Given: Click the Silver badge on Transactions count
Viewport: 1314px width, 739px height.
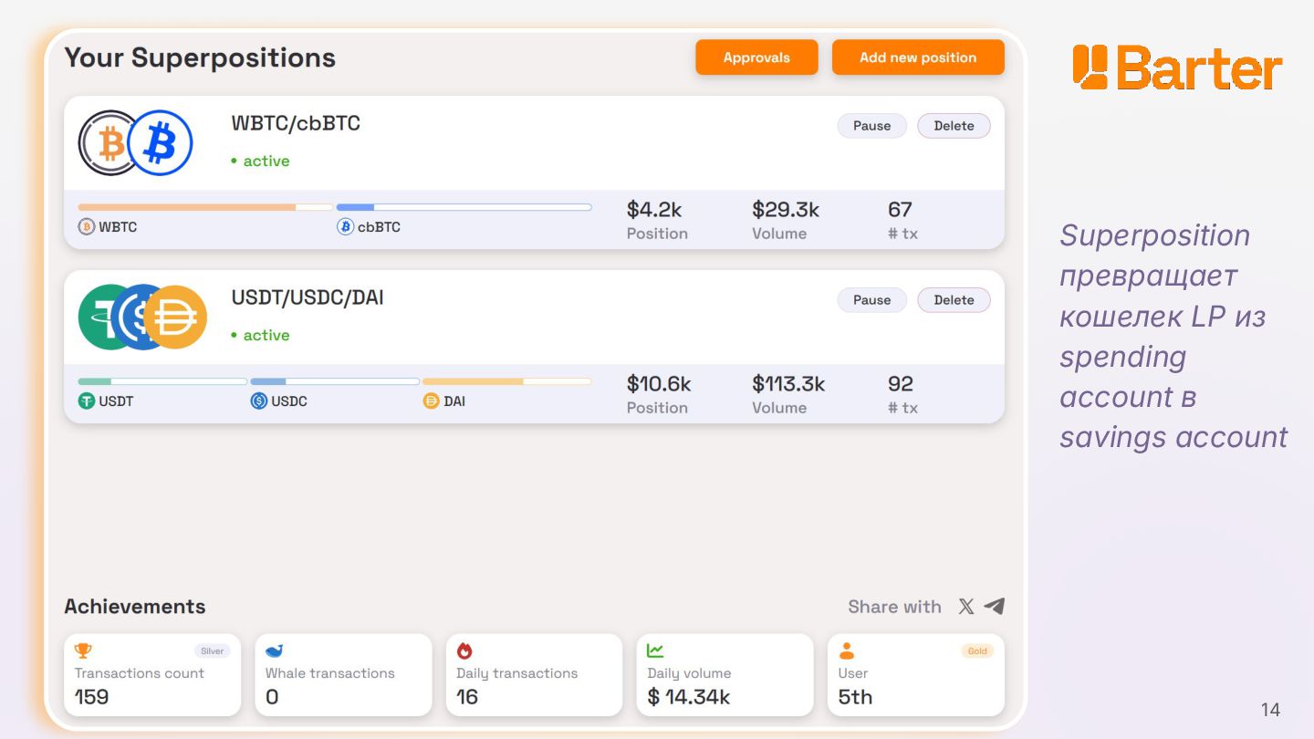Looking at the screenshot, I should [213, 651].
